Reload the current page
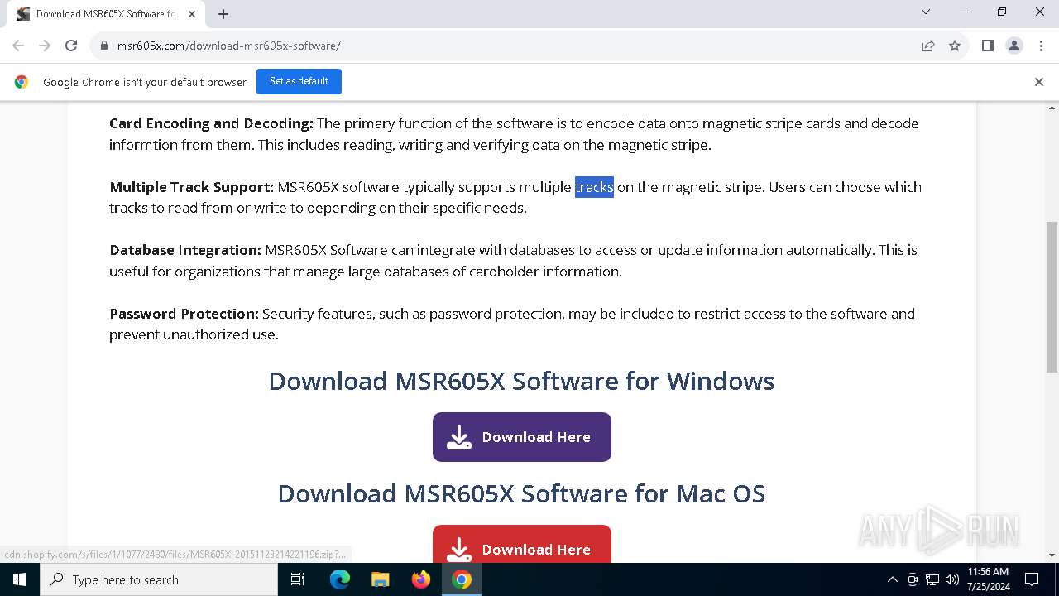Image resolution: width=1059 pixels, height=596 pixels. pyautogui.click(x=71, y=46)
